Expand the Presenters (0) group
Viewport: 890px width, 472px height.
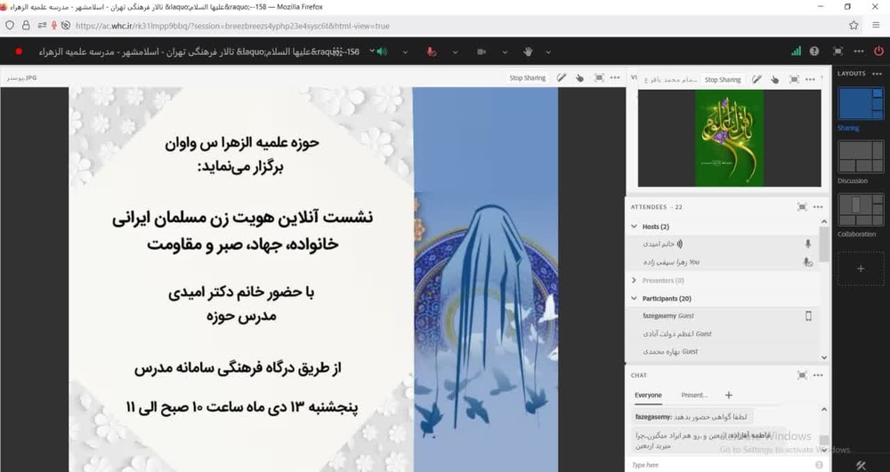634,280
